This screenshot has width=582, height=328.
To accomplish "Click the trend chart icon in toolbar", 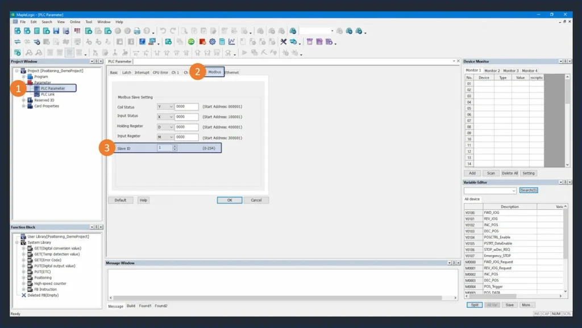I will tap(232, 41).
